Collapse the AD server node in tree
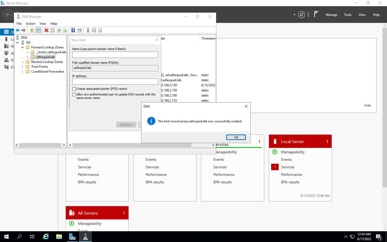Screen dimensions: 387x242 point(17,42)
